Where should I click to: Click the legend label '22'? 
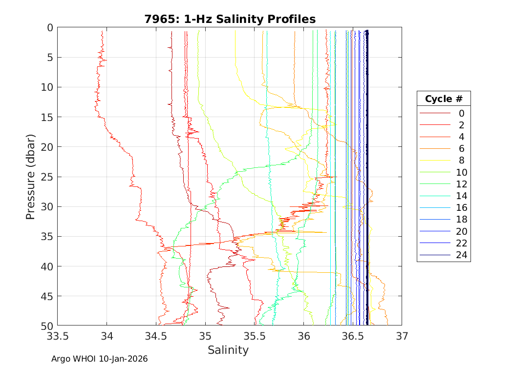(x=461, y=244)
